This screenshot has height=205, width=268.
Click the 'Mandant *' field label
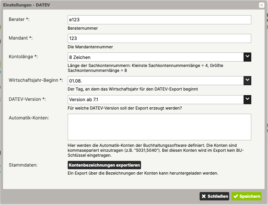click(21, 38)
